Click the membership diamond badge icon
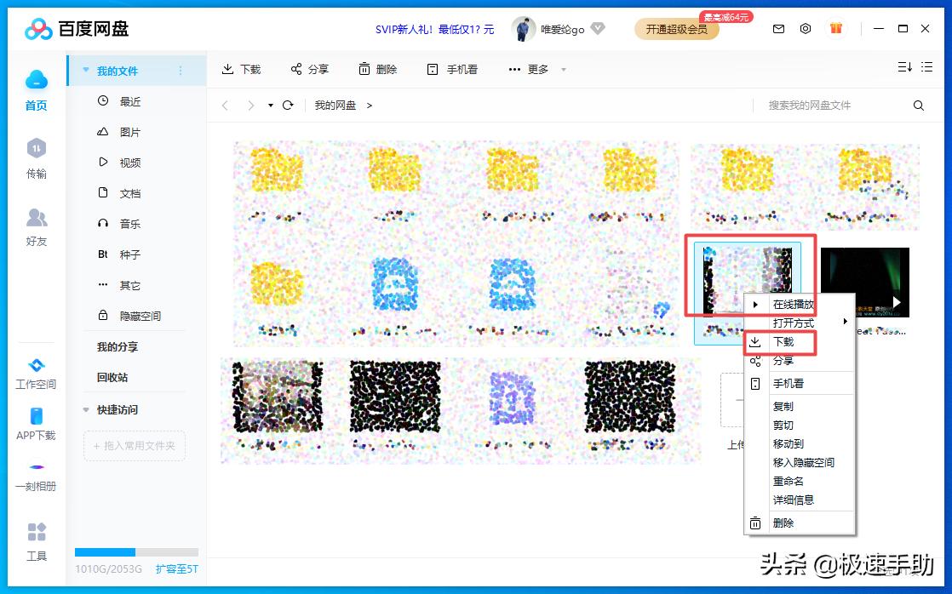This screenshot has width=952, height=594. [x=598, y=29]
